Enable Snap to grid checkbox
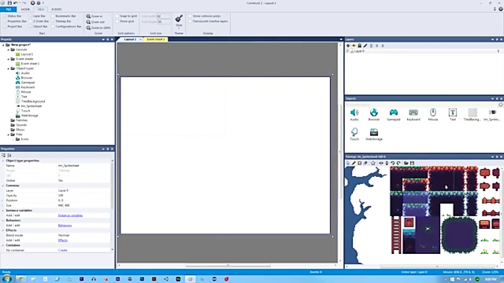The height and width of the screenshot is (283, 504). (x=117, y=16)
